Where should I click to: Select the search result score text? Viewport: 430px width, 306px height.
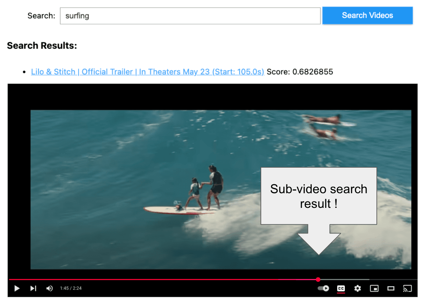point(300,72)
